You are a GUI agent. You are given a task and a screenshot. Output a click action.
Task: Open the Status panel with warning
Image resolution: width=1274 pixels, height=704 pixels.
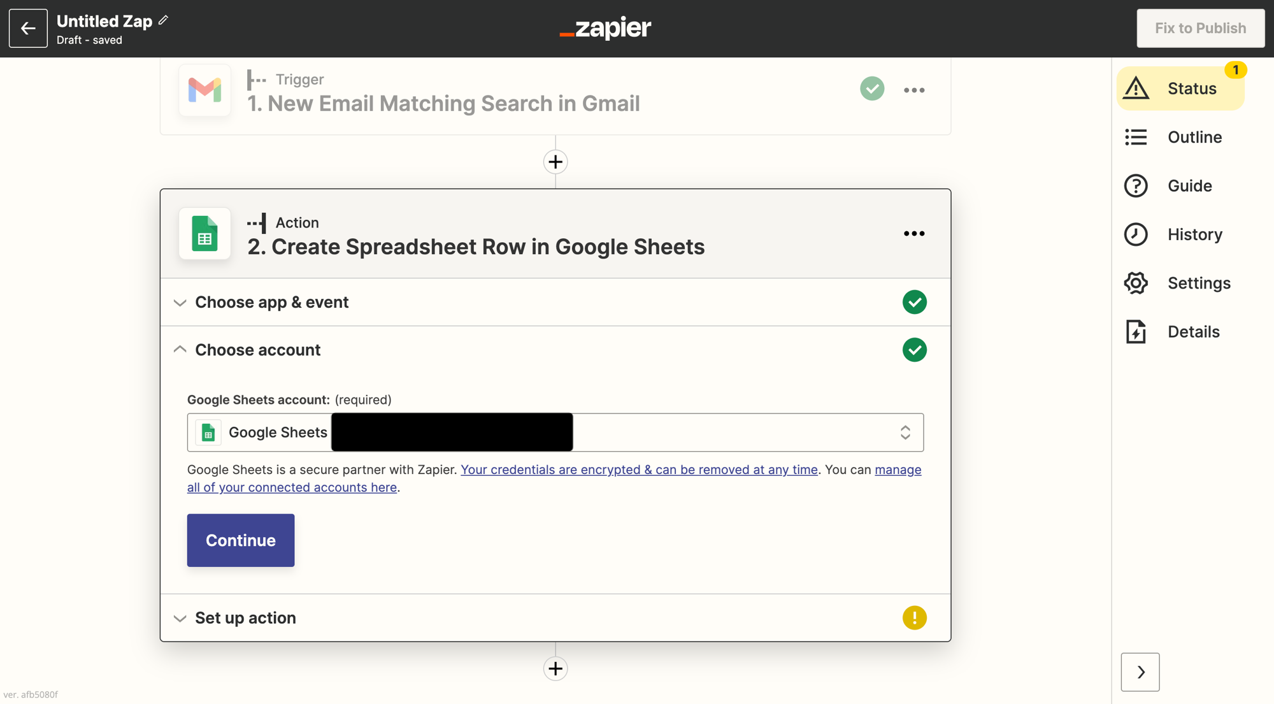(x=1180, y=89)
